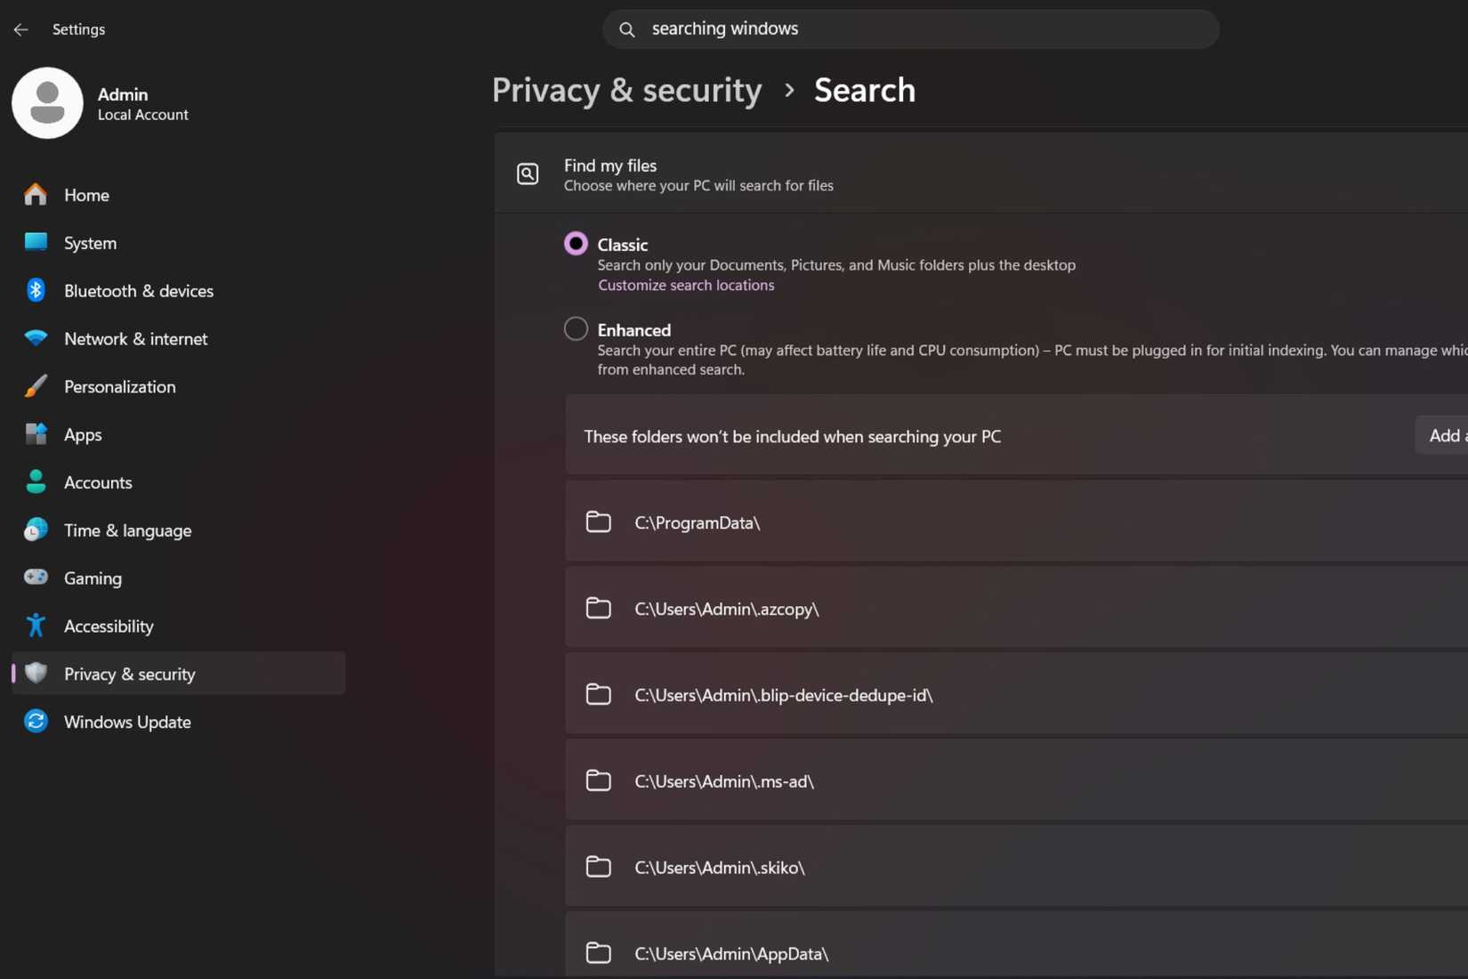Click the folder icon beside C:\ProgramData\
This screenshot has width=1468, height=979.
(599, 522)
